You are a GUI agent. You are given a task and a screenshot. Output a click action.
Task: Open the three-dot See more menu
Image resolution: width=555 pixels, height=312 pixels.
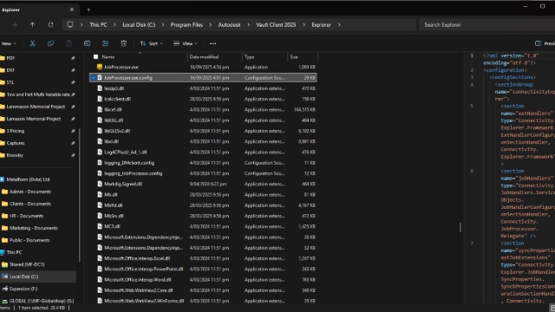tap(212, 43)
